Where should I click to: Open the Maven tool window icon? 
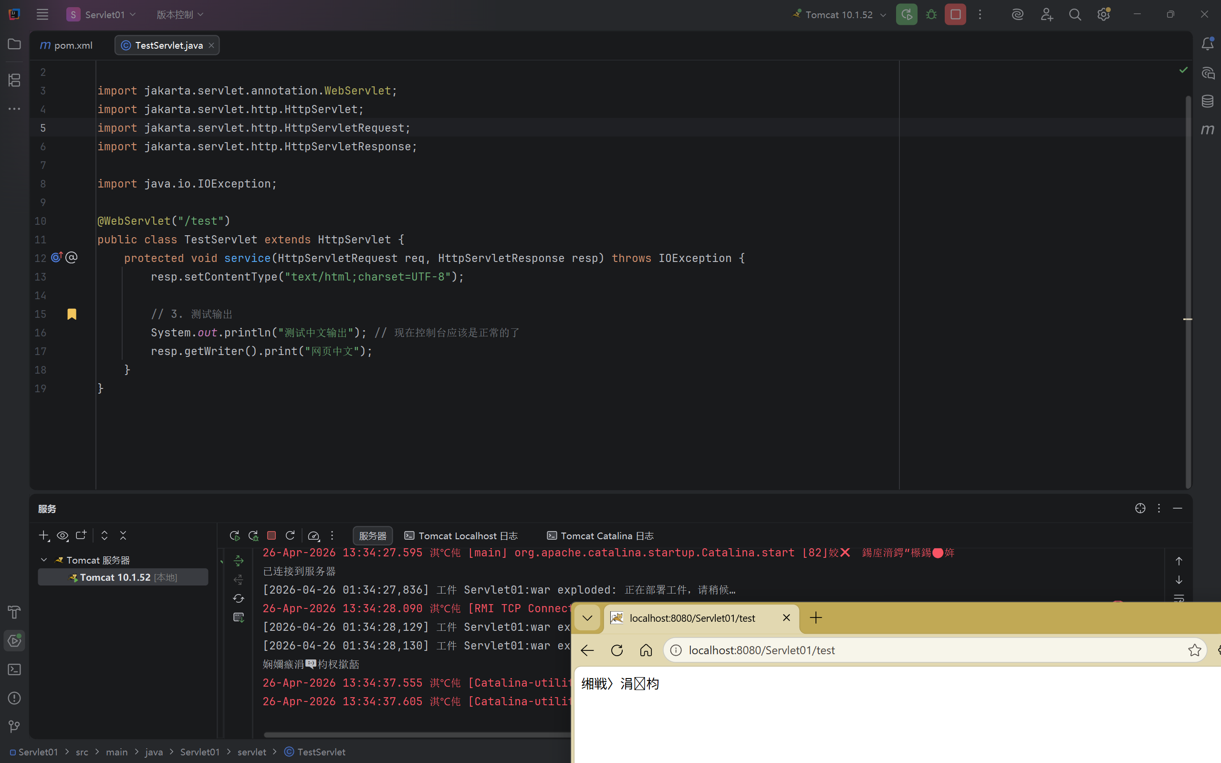(x=1207, y=130)
